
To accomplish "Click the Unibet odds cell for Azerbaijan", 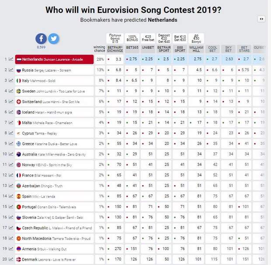I will coord(149,186).
